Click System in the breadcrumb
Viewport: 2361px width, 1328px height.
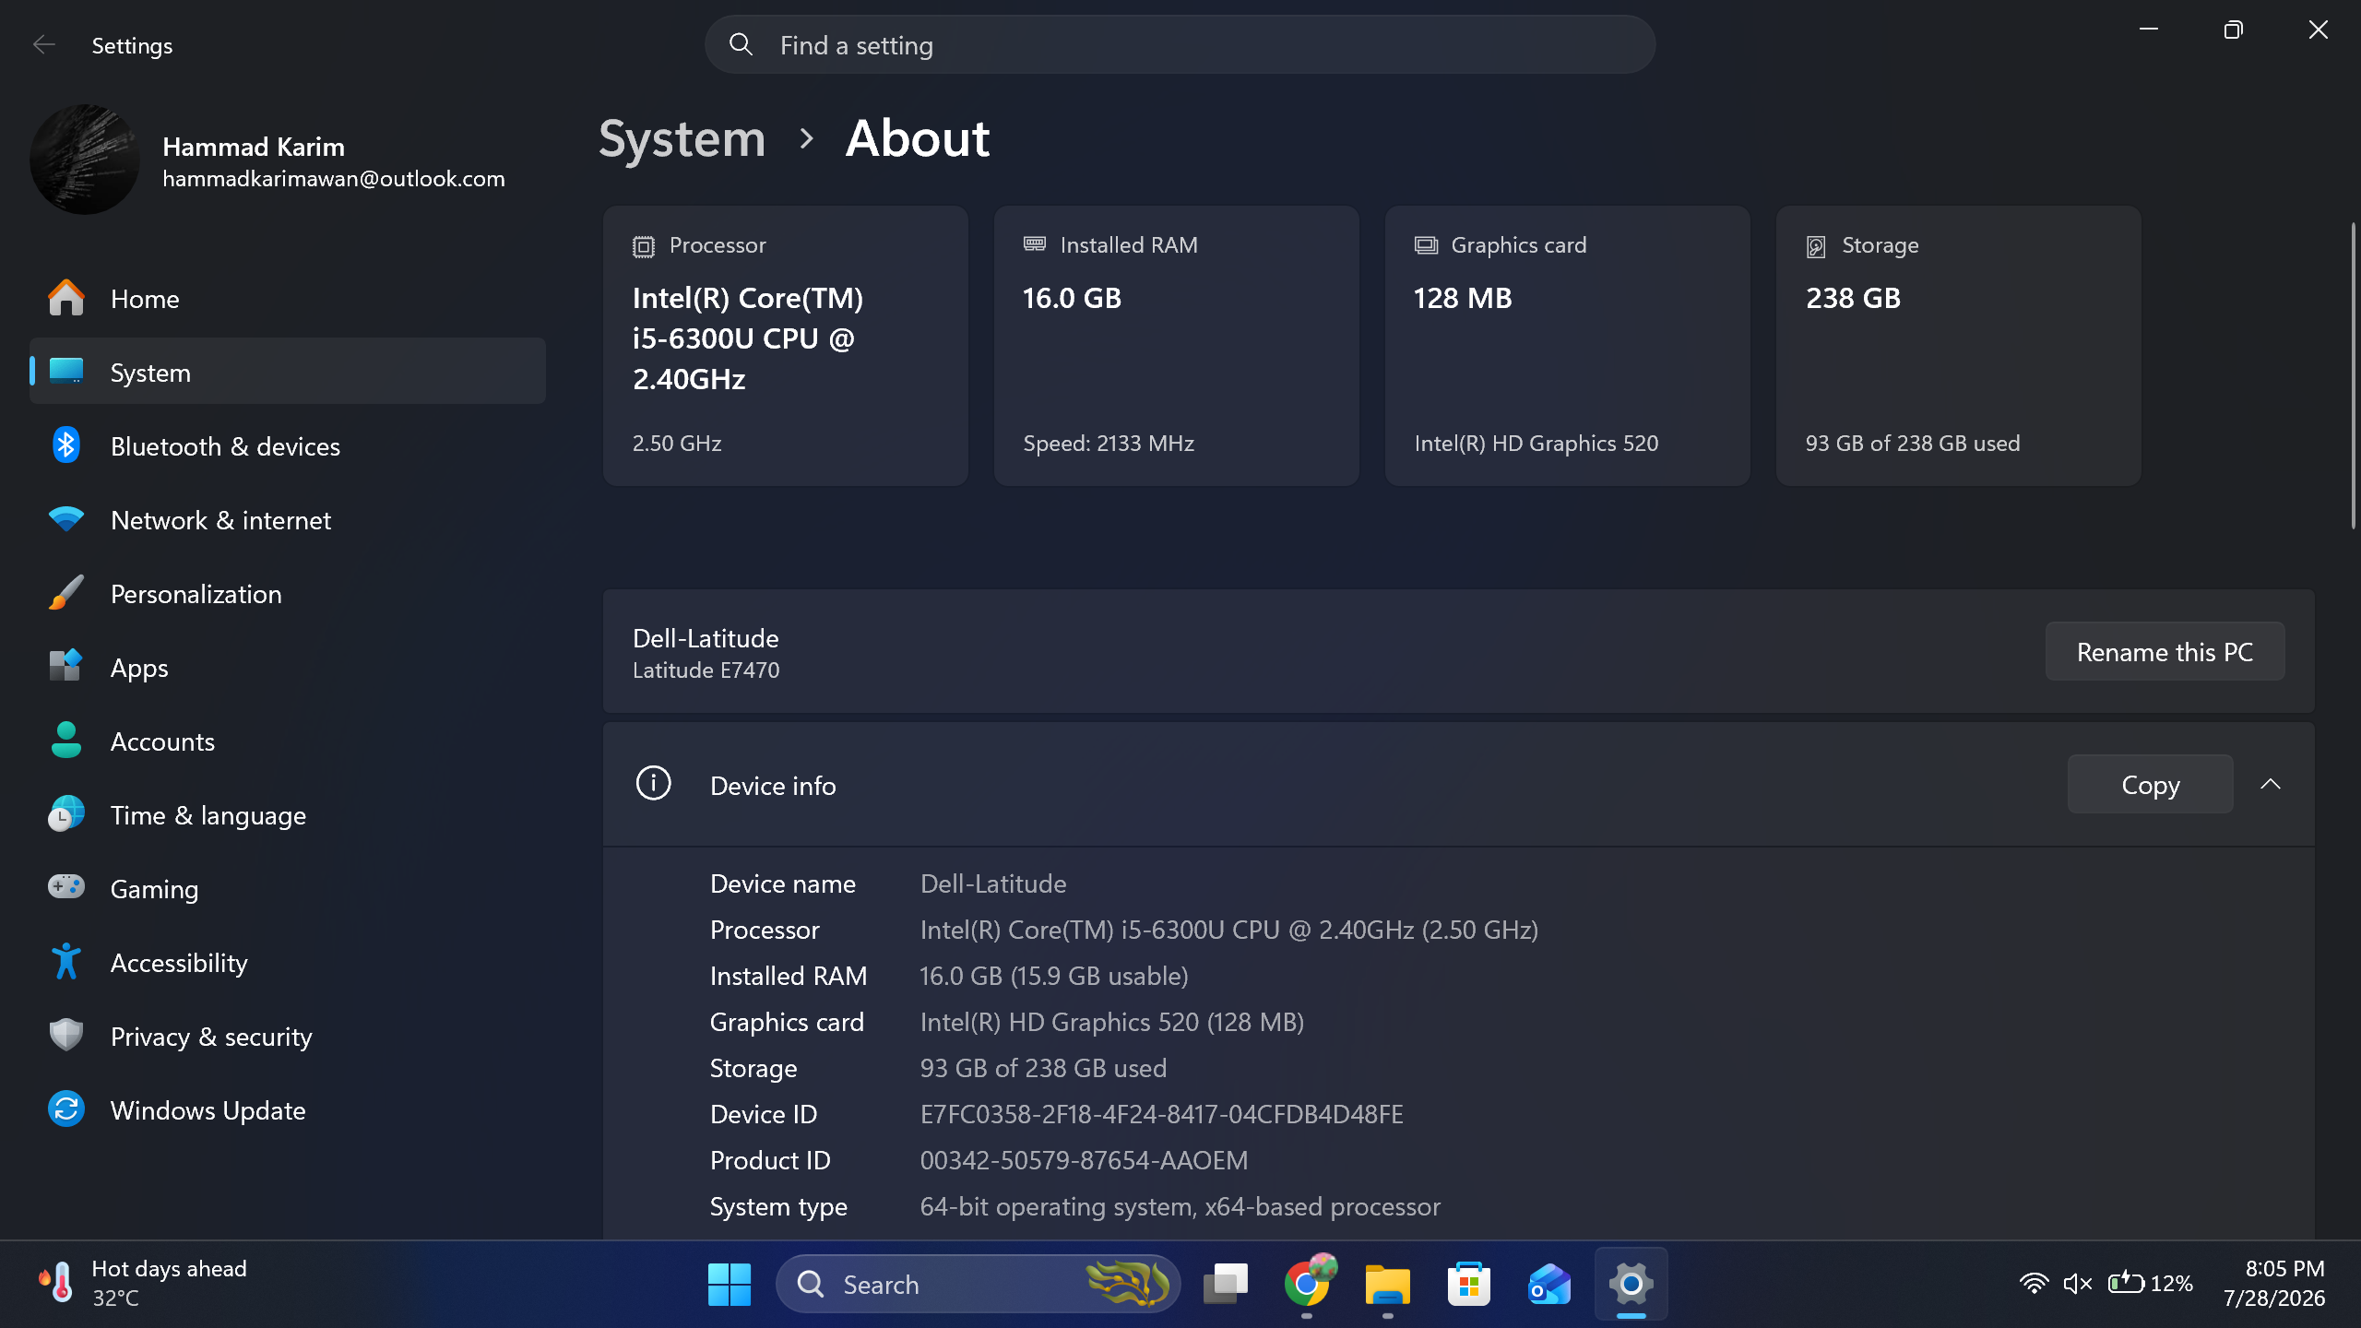(682, 138)
